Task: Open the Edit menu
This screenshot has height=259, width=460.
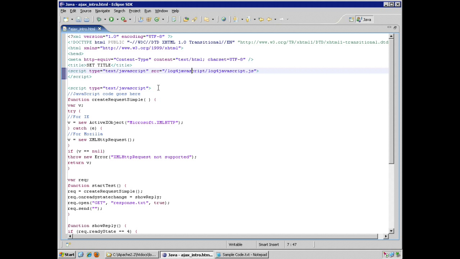Action: tap(73, 11)
